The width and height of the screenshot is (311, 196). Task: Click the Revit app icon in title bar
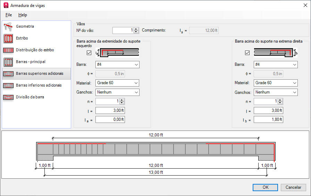point(6,5)
